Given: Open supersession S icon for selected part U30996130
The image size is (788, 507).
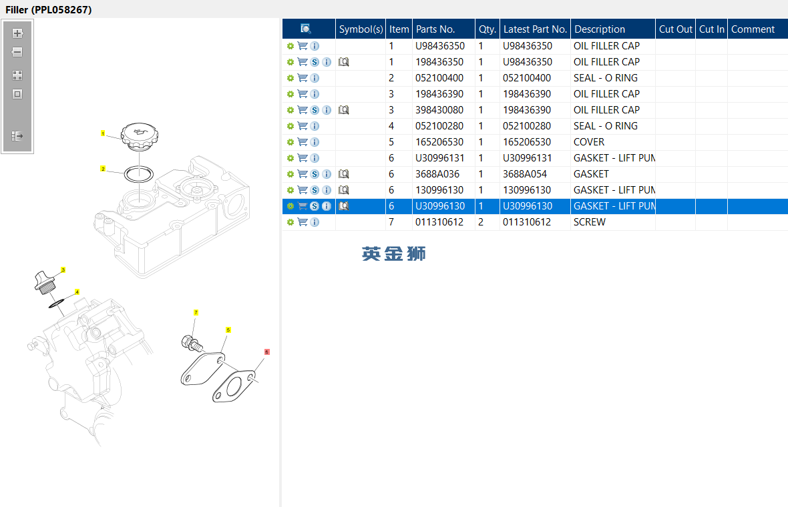Looking at the screenshot, I should [x=315, y=206].
